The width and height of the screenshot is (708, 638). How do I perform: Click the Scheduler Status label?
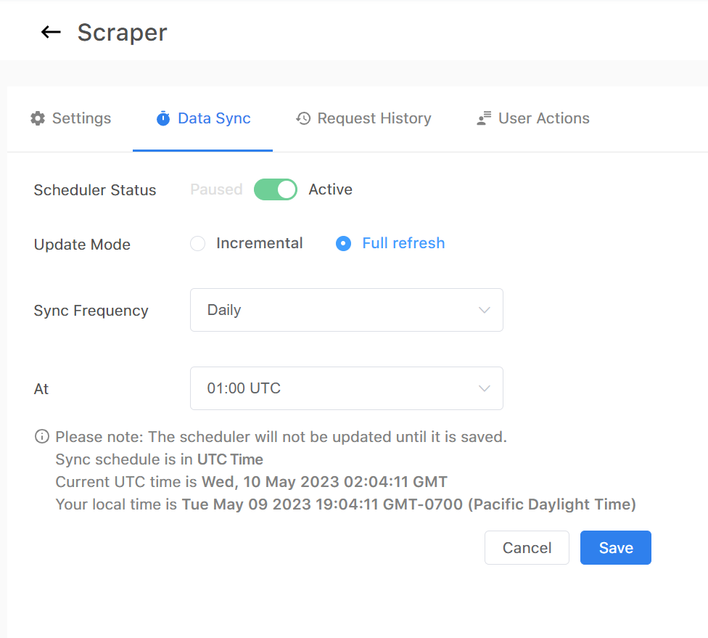(x=95, y=189)
